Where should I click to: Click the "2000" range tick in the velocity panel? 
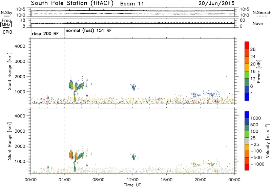pos(20,146)
